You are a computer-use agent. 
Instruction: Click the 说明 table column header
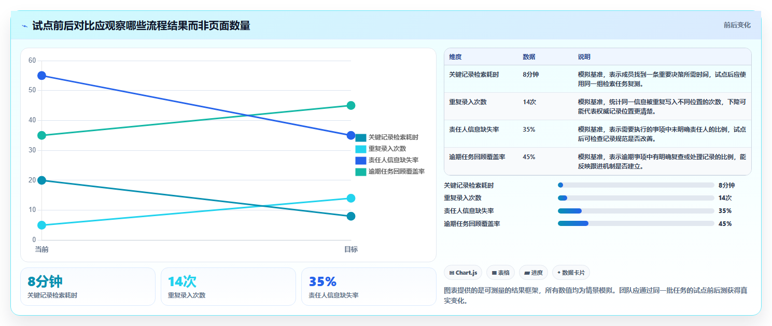(x=584, y=57)
